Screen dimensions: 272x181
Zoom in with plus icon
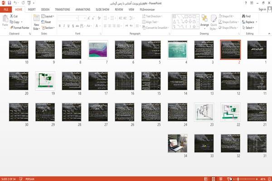click(x=257, y=179)
